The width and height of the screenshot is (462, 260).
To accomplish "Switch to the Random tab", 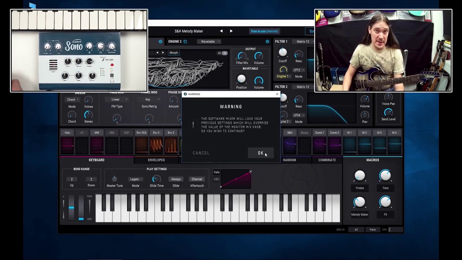I will tap(289, 160).
